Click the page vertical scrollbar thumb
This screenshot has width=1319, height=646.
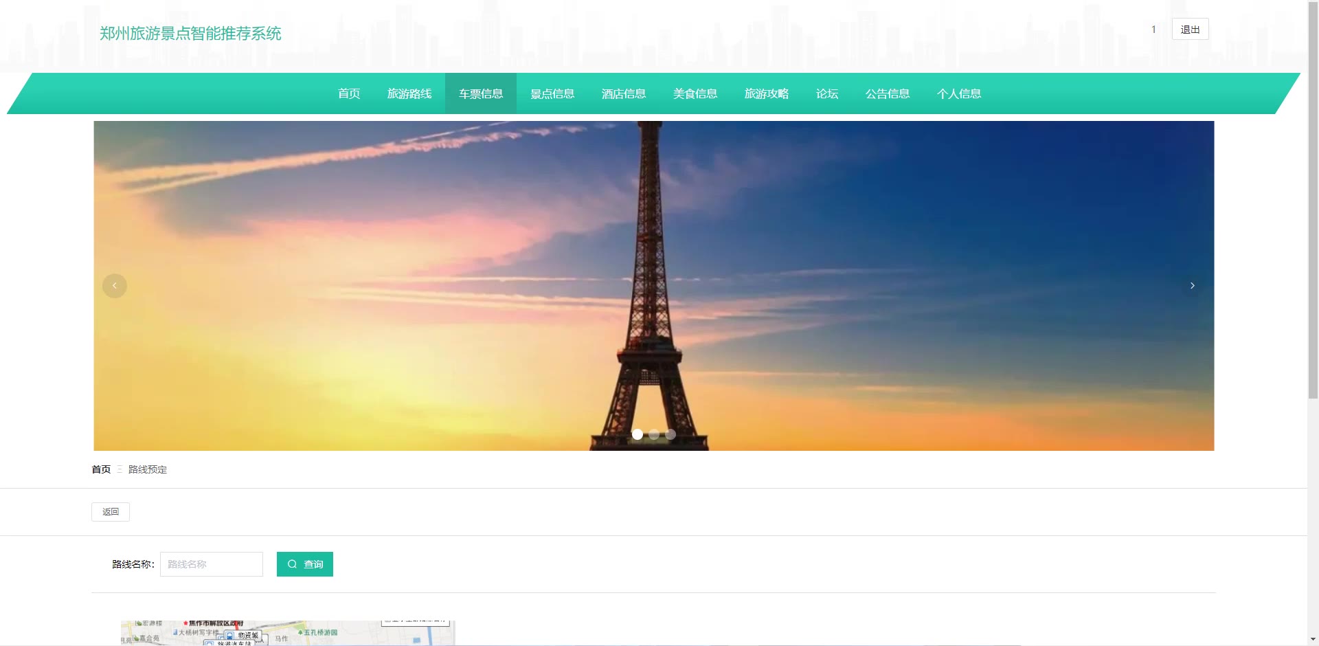(x=1313, y=199)
